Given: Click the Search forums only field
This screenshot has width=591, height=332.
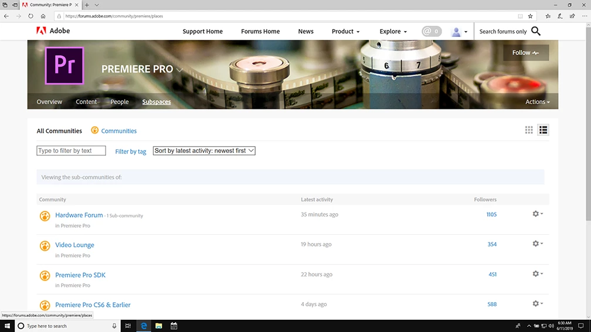Looking at the screenshot, I should [x=503, y=32].
